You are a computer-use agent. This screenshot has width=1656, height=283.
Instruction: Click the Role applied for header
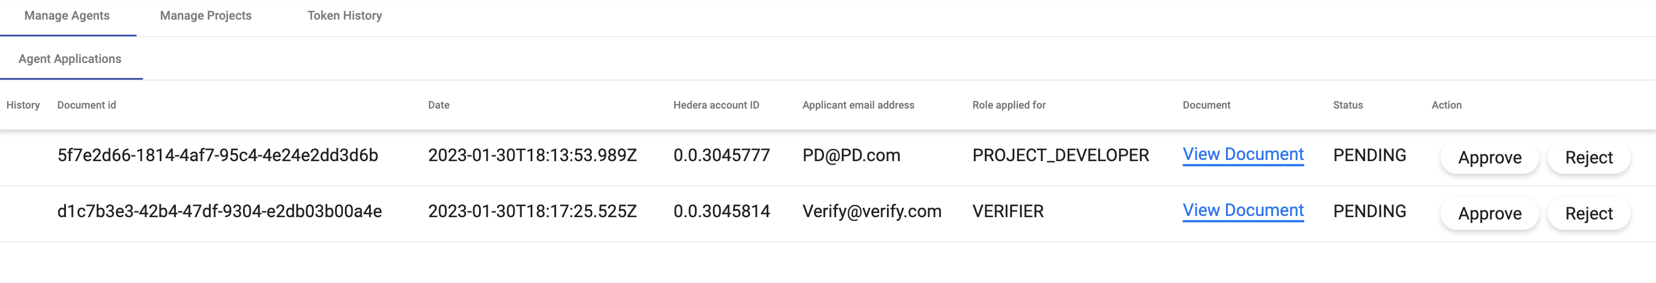pyautogui.click(x=1009, y=105)
